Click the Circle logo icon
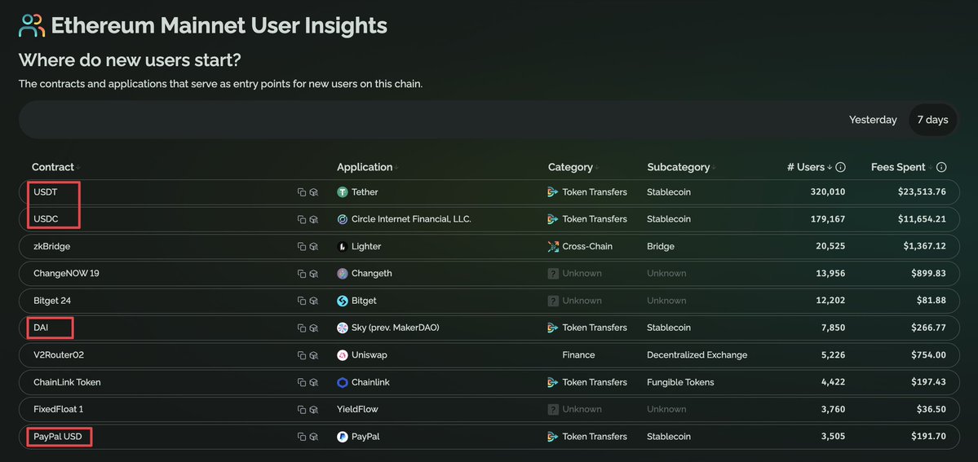This screenshot has width=978, height=462. (343, 219)
